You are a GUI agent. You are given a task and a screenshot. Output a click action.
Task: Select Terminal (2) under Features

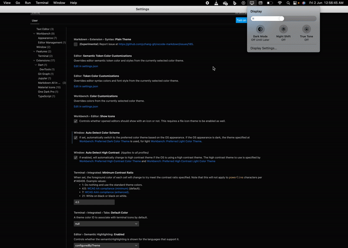[x=45, y=56]
